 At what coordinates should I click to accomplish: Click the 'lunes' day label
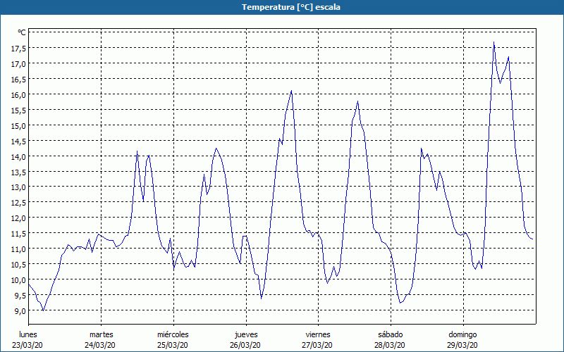point(28,334)
